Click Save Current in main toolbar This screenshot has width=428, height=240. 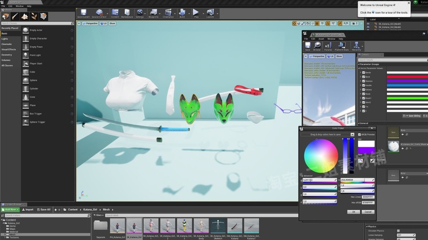[83, 13]
